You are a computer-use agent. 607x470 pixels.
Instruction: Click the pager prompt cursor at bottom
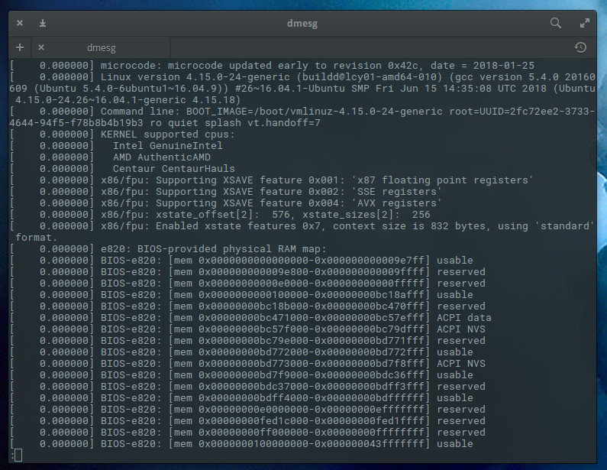18,455
